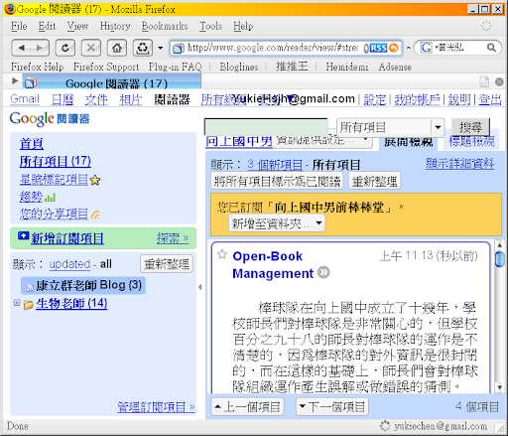
Task: Click the plus icon on 新增訂閱項目
Action: [x=23, y=235]
